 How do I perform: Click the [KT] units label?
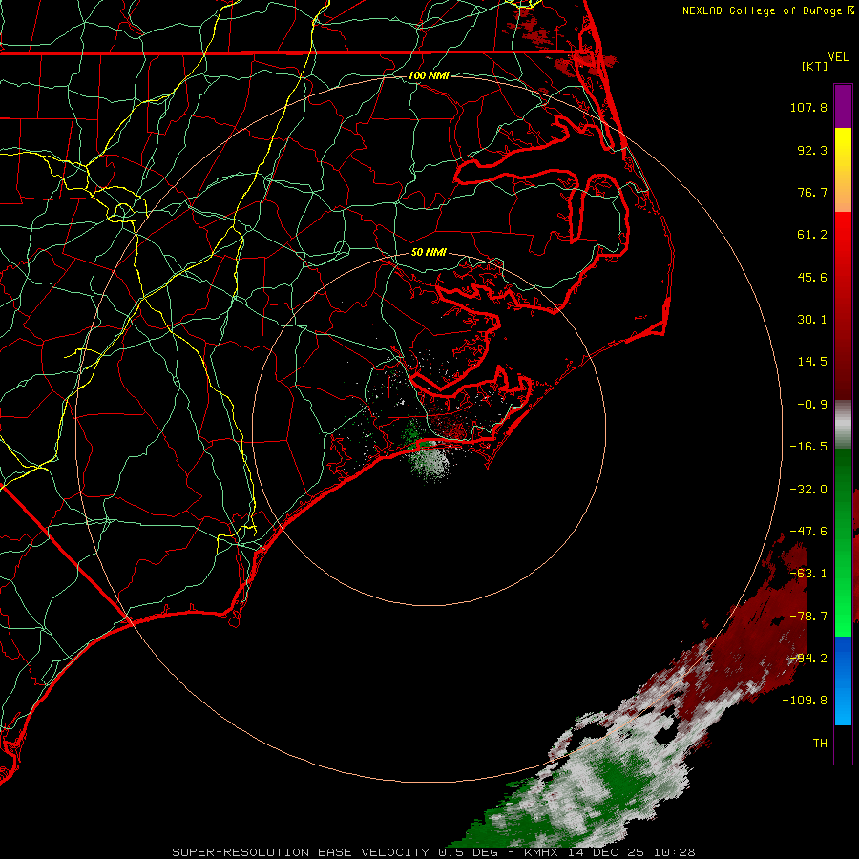pyautogui.click(x=815, y=66)
